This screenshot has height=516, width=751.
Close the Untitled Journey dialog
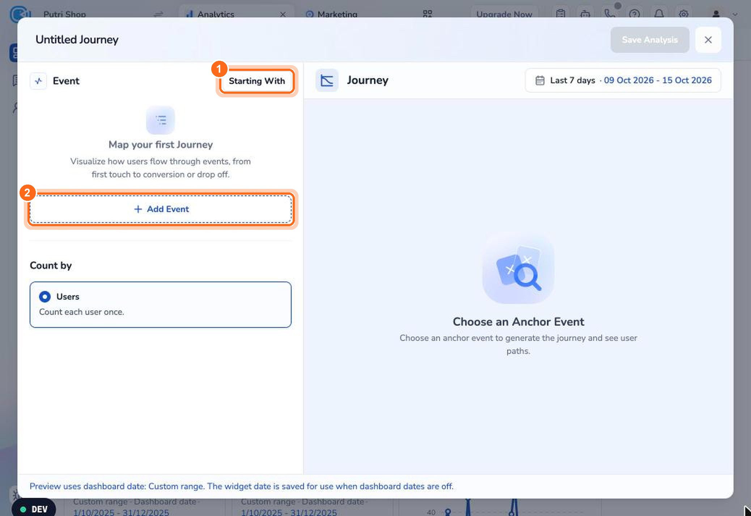pyautogui.click(x=708, y=40)
